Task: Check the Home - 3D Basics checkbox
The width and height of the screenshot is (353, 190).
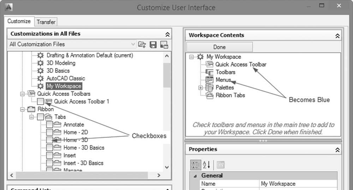Action: 49,148
